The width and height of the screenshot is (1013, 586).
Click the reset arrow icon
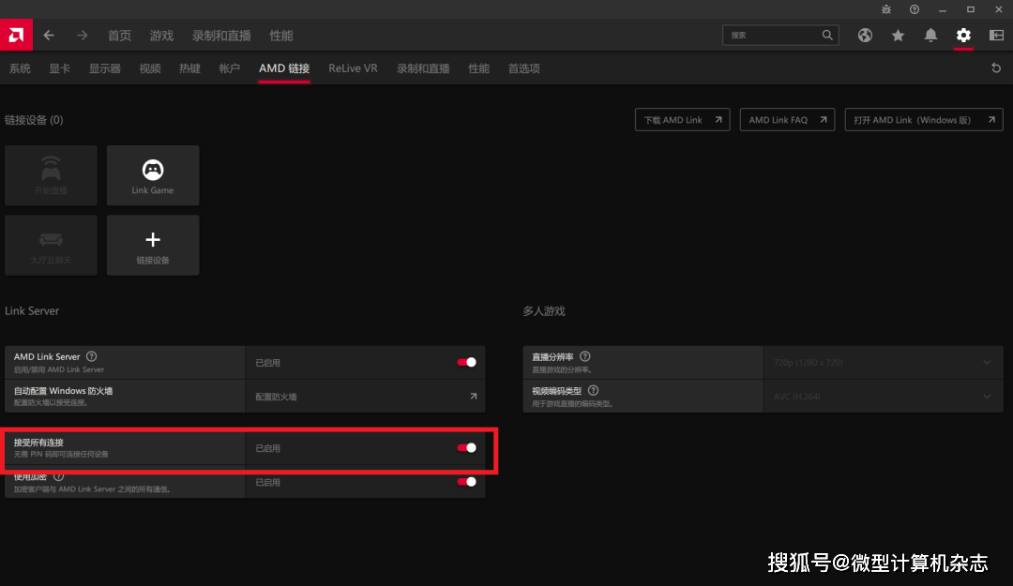tap(996, 68)
